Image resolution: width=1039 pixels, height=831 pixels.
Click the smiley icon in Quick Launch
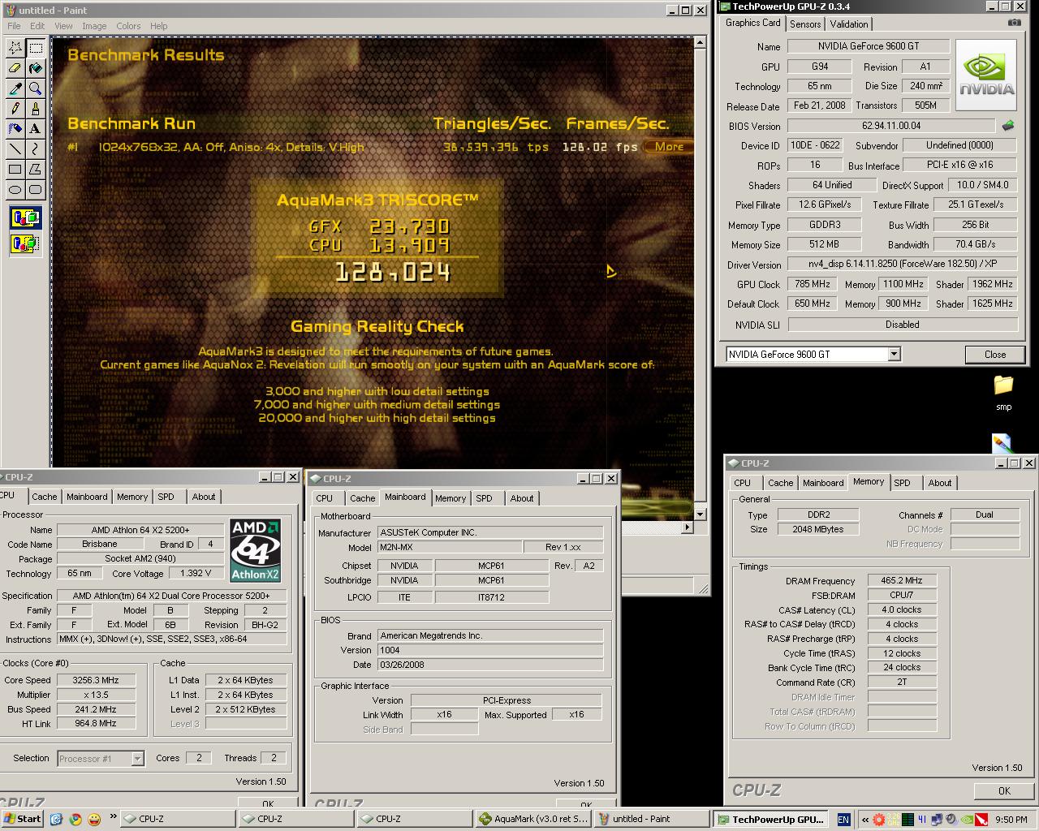94,819
